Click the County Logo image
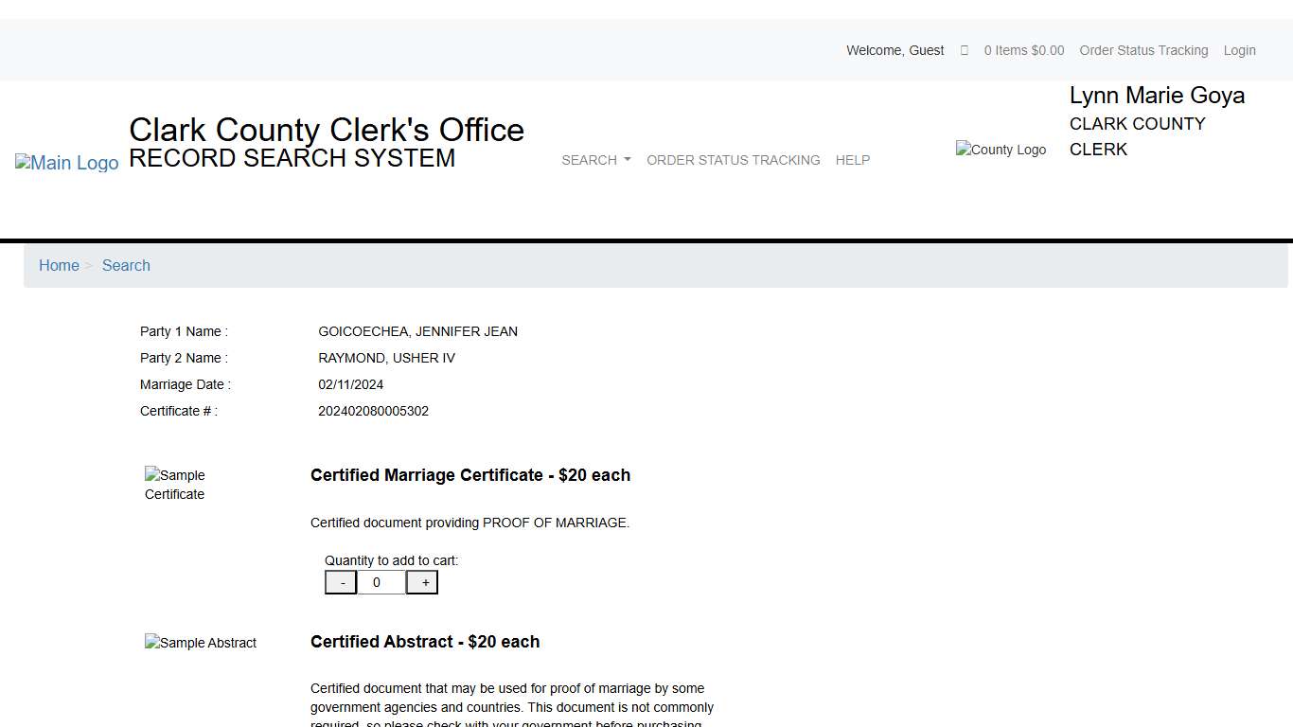 click(x=1001, y=149)
